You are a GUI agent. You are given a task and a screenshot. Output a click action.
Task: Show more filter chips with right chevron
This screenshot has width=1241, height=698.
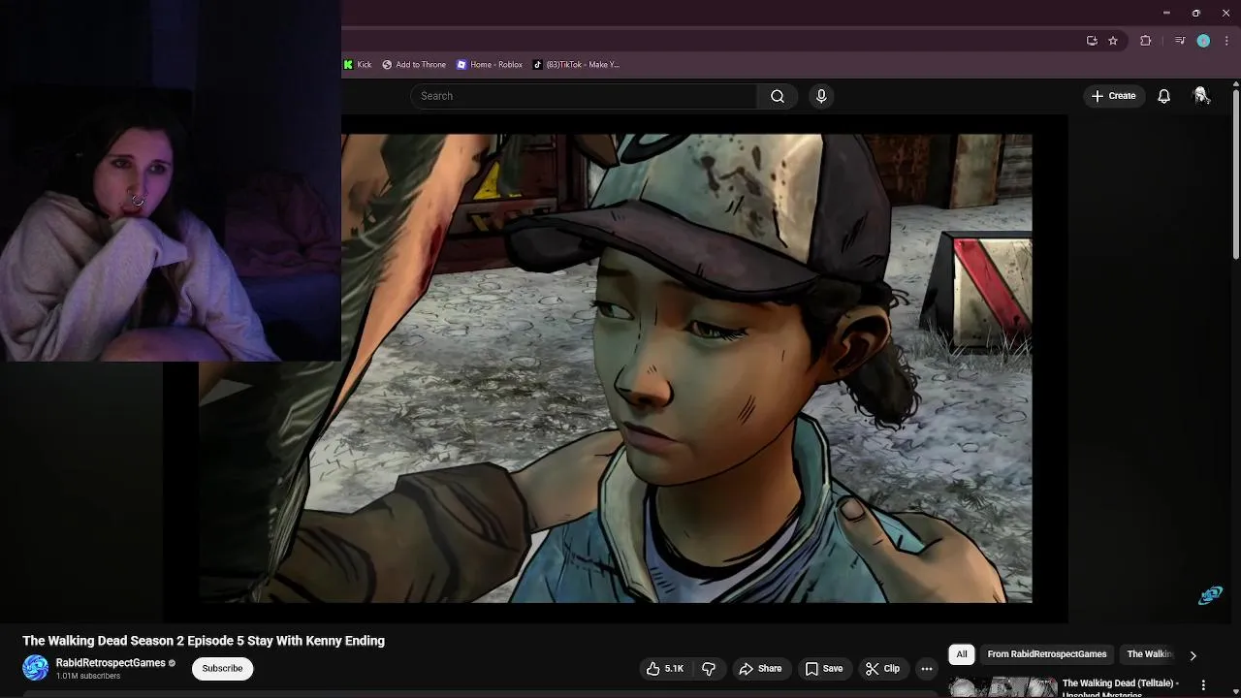pos(1193,655)
